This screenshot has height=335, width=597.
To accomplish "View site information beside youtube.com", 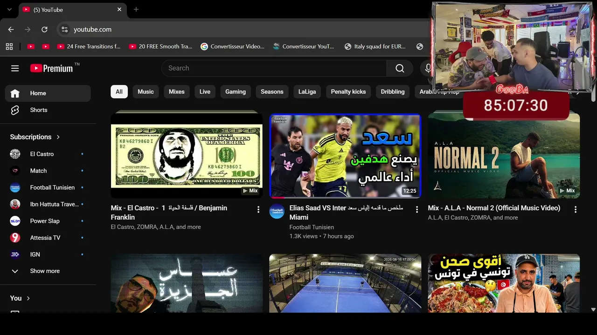I will 64,29.
